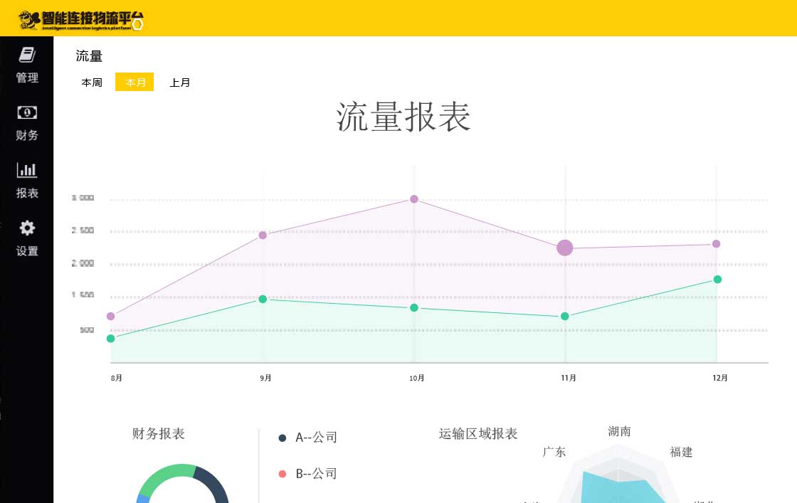This screenshot has width=797, height=503.
Task: Click the 广东 radar chart label
Action: pos(554,452)
